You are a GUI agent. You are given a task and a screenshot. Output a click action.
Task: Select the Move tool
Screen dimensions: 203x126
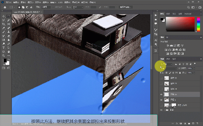coord(3,16)
